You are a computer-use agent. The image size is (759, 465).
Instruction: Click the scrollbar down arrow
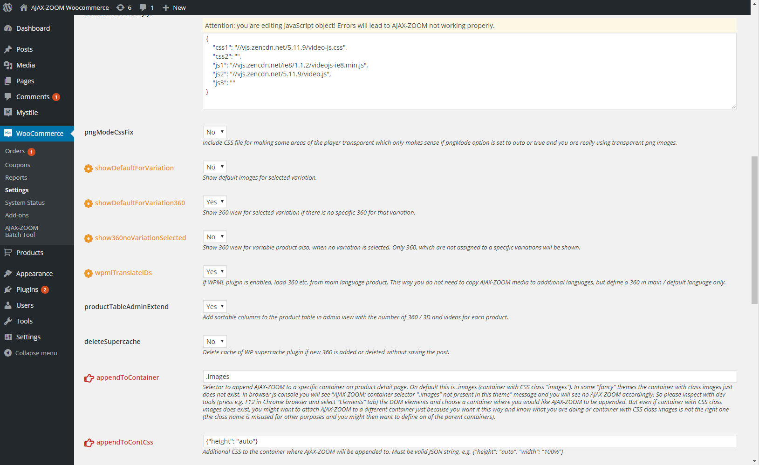coord(755,461)
